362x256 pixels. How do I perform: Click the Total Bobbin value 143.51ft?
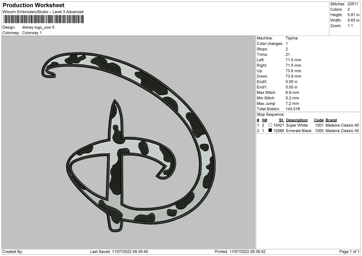[293, 109]
